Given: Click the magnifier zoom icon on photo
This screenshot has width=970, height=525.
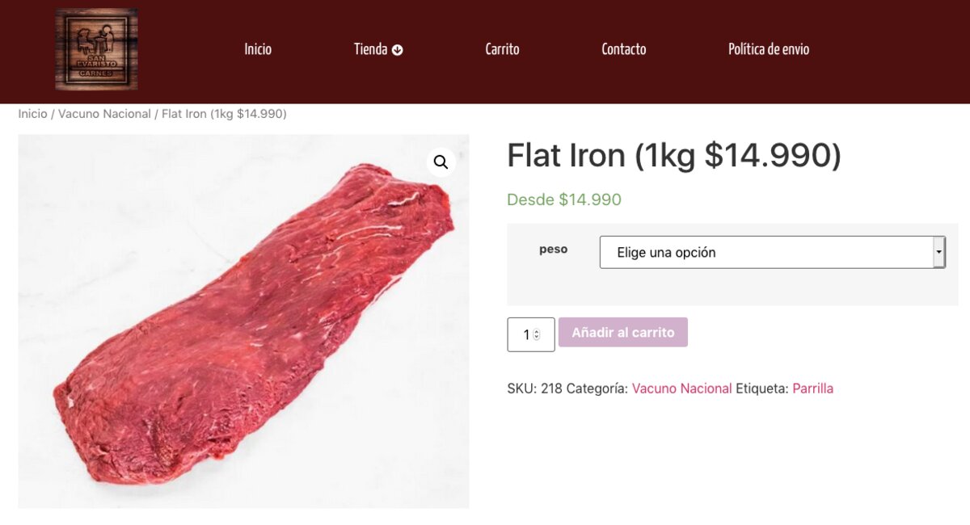Looking at the screenshot, I should pos(441,162).
